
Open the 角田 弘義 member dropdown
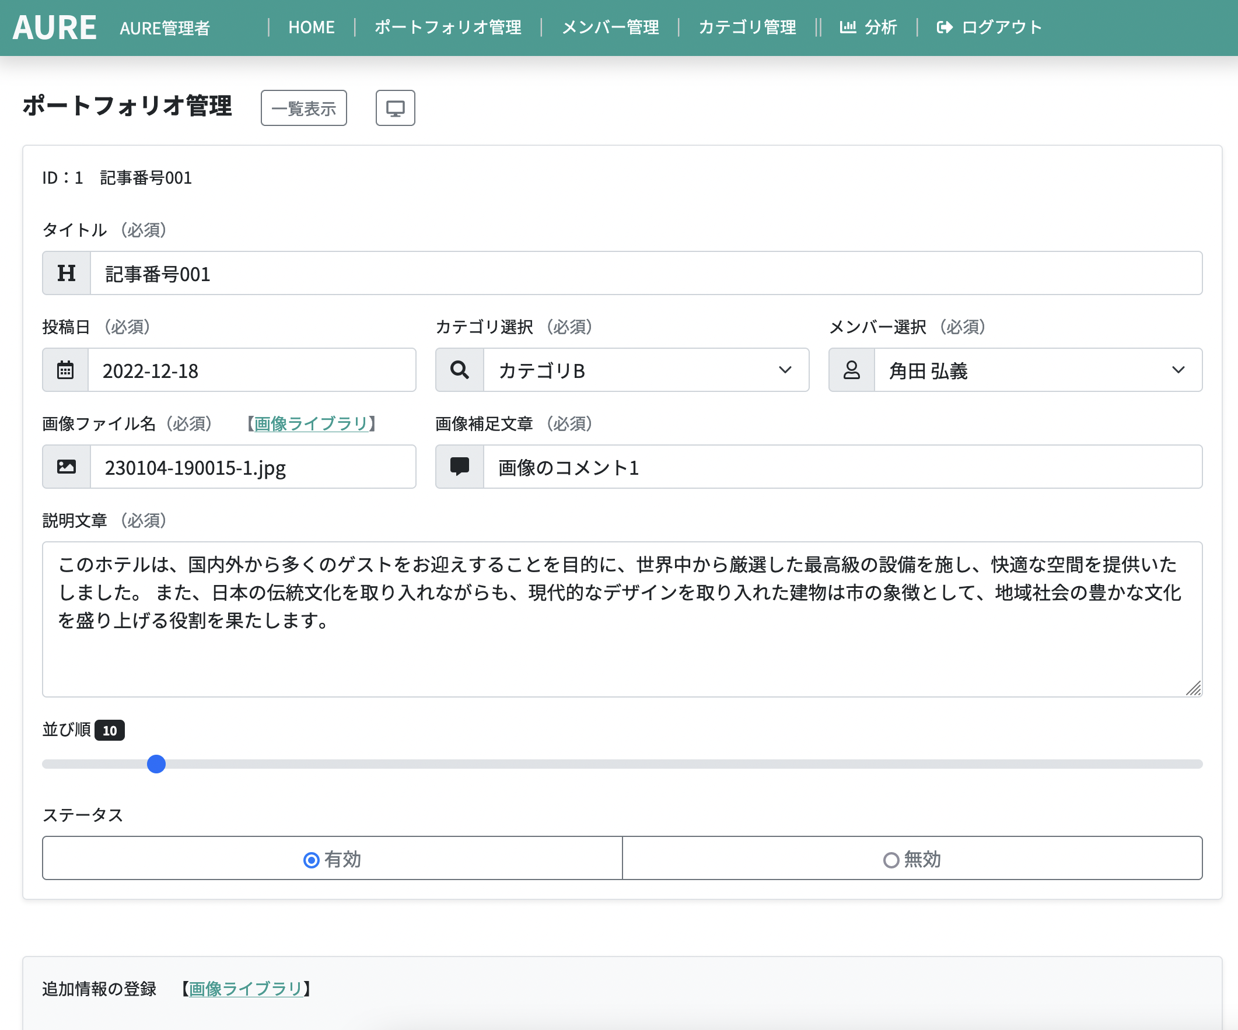tap(1037, 370)
